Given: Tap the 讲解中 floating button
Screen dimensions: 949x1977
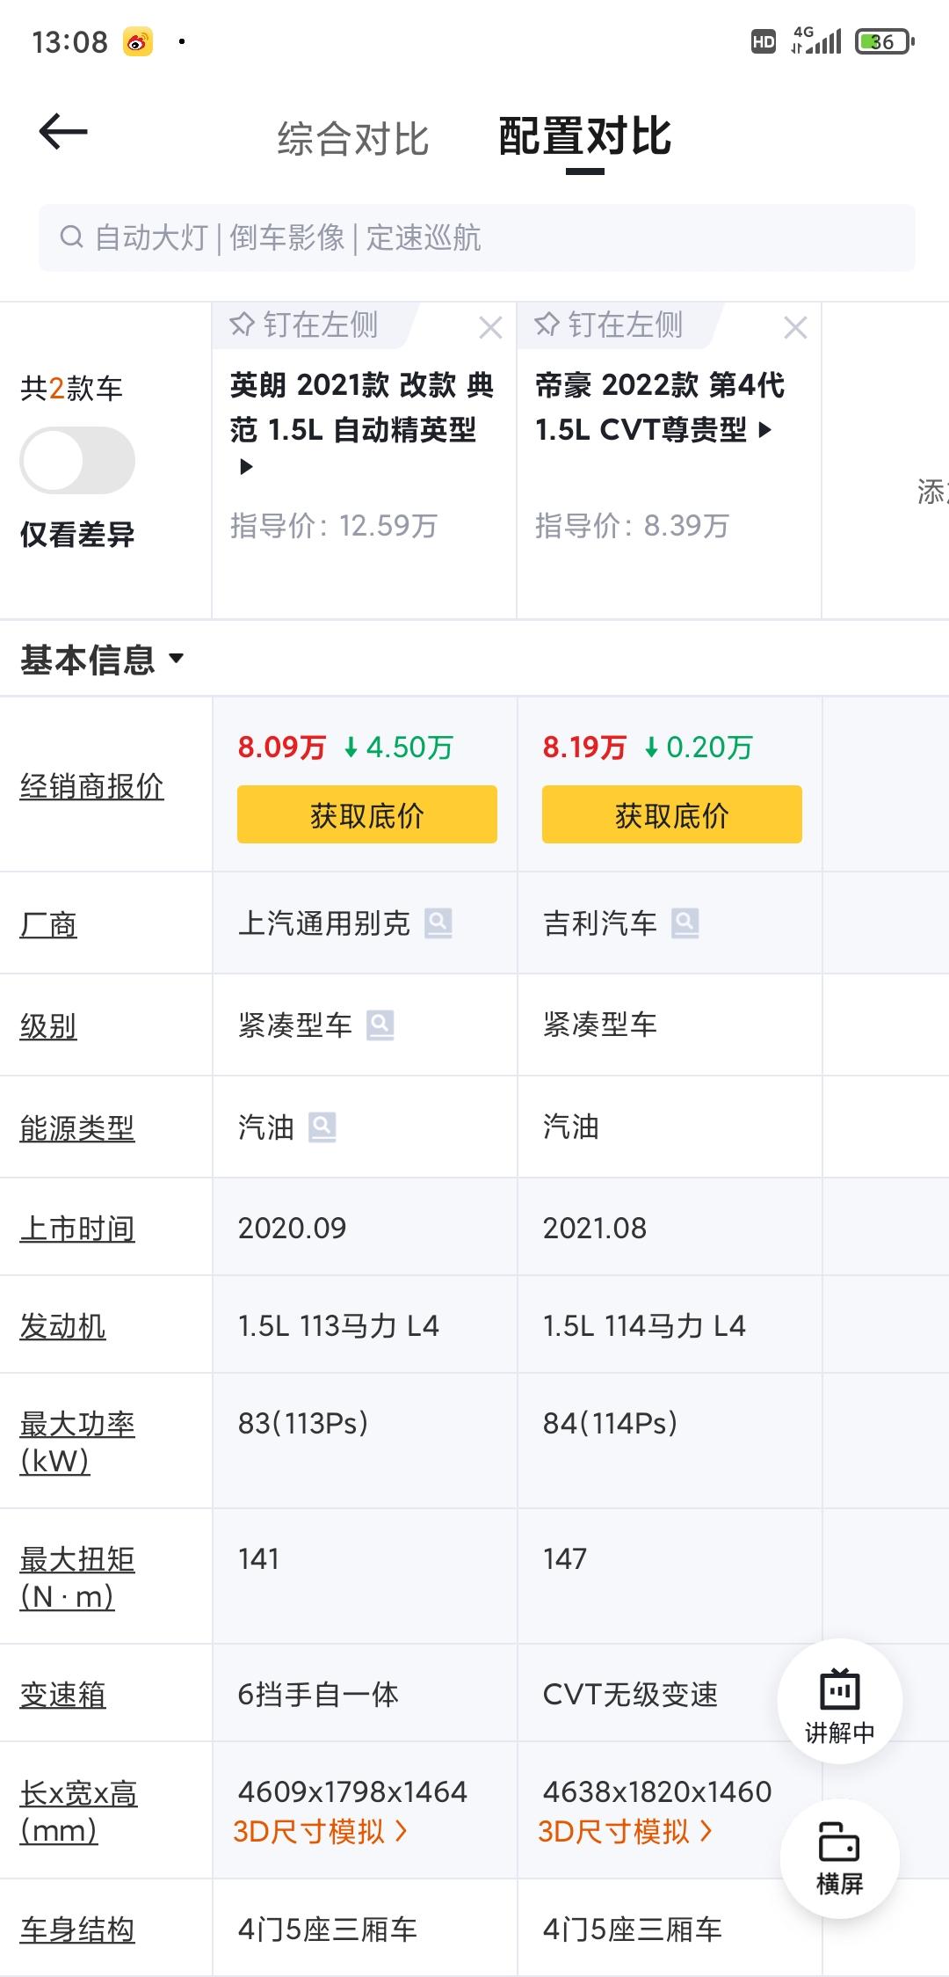Looking at the screenshot, I should 840,1702.
